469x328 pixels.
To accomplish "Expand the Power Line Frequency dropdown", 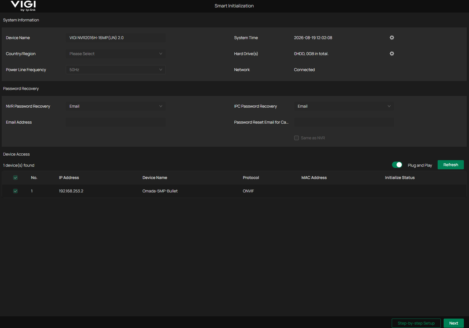I will [x=115, y=70].
